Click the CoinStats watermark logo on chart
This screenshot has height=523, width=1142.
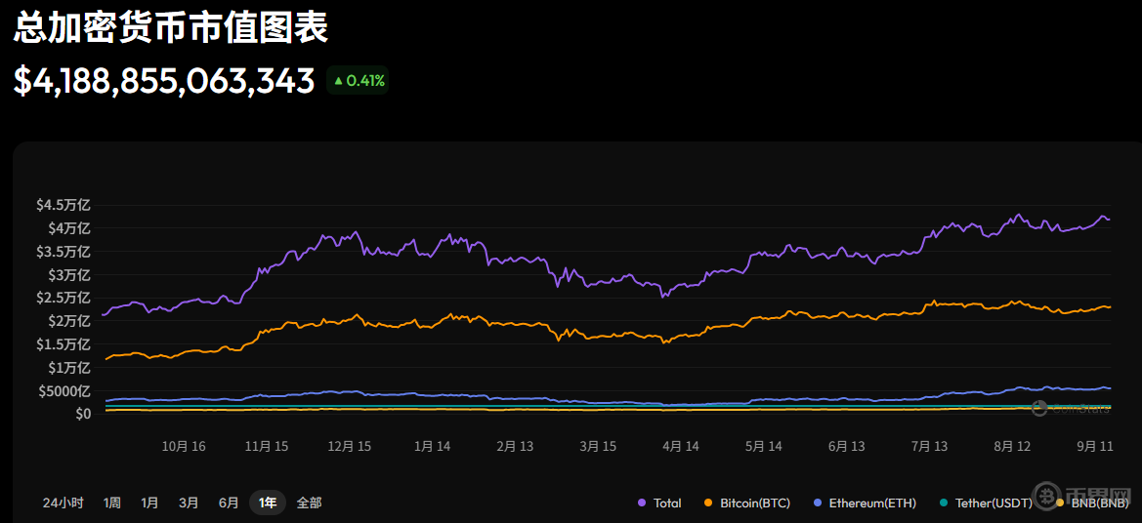[1040, 409]
